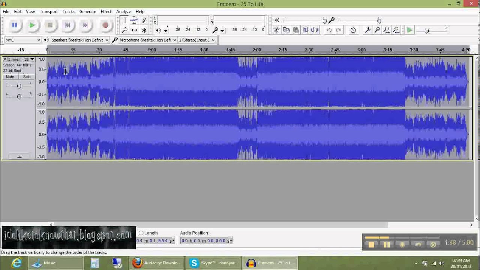This screenshot has height=270, width=480.
Task: Click the 2:00 mark on timeline ruler
Action: pyautogui.click(x=256, y=50)
